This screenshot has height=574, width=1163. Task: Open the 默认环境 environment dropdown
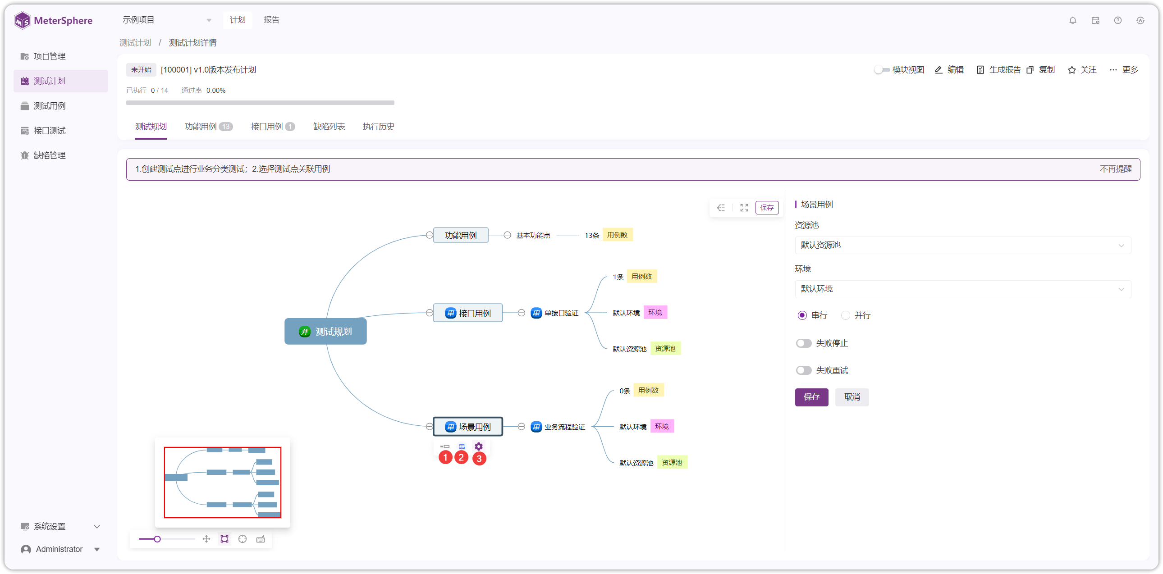click(962, 289)
